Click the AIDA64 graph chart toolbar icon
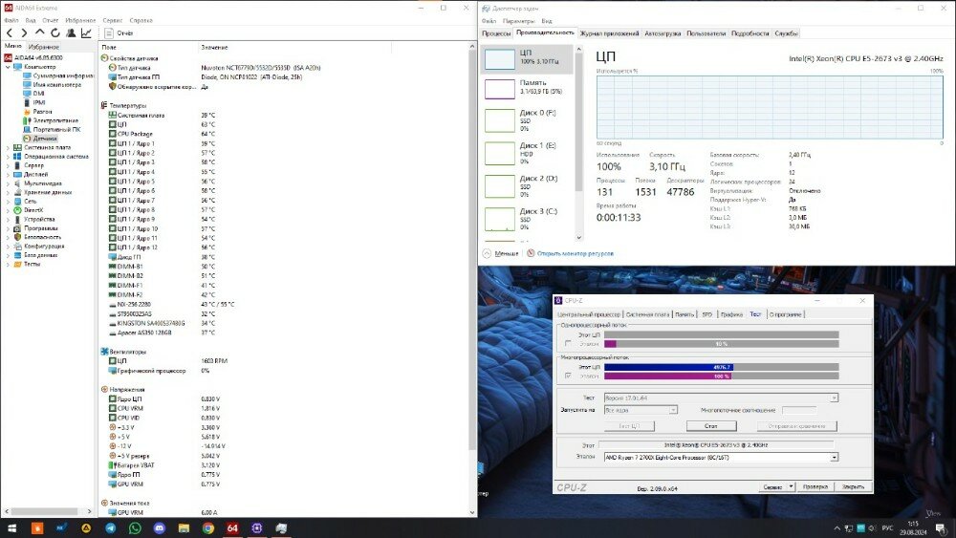The width and height of the screenshot is (956, 538). [86, 32]
